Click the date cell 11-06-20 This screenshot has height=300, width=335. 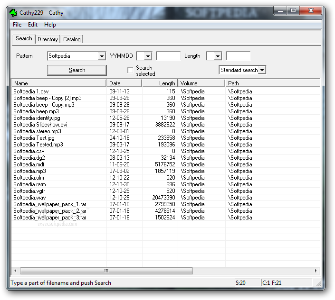click(x=119, y=164)
